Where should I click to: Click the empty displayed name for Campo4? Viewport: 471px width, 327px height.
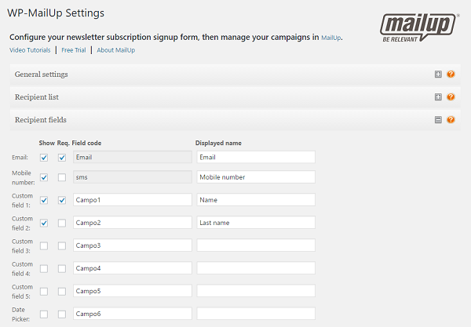[x=255, y=268]
